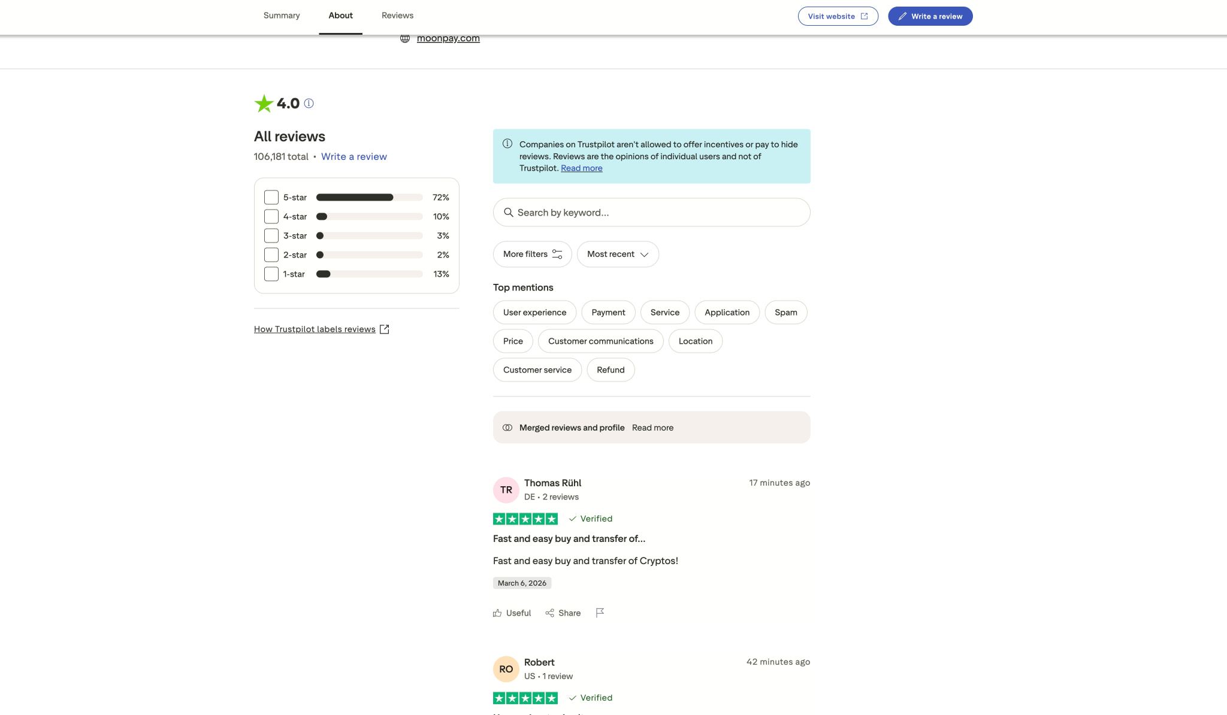1227x715 pixels.
Task: Filter by Application mention
Action: tap(727, 313)
